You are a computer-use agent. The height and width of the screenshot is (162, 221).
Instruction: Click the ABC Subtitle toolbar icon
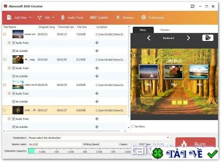point(93,18)
